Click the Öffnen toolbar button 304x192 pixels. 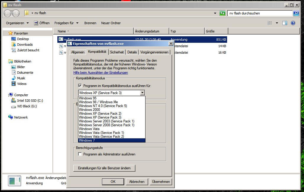(x=42, y=23)
